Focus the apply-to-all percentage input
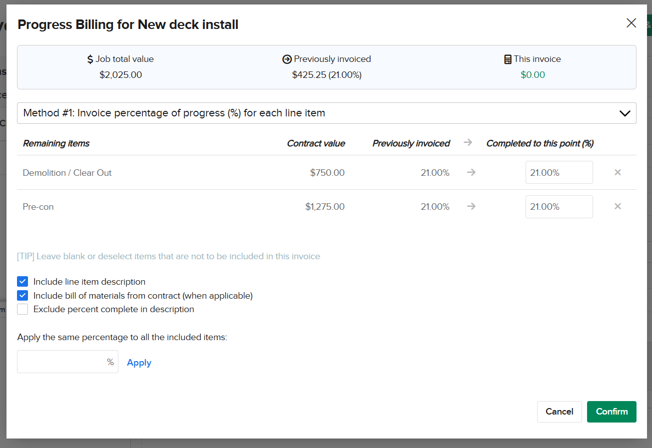This screenshot has height=448, width=652. pyautogui.click(x=61, y=362)
